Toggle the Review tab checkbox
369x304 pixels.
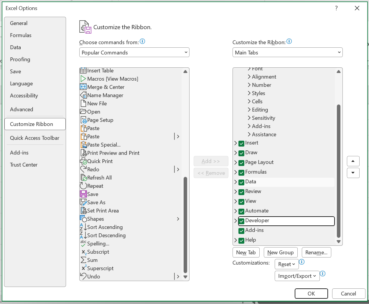(x=241, y=192)
